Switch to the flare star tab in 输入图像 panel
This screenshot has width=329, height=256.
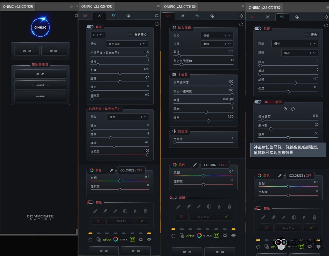tap(183, 16)
